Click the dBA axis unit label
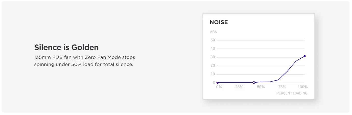The width and height of the screenshot is (352, 115). point(214,32)
